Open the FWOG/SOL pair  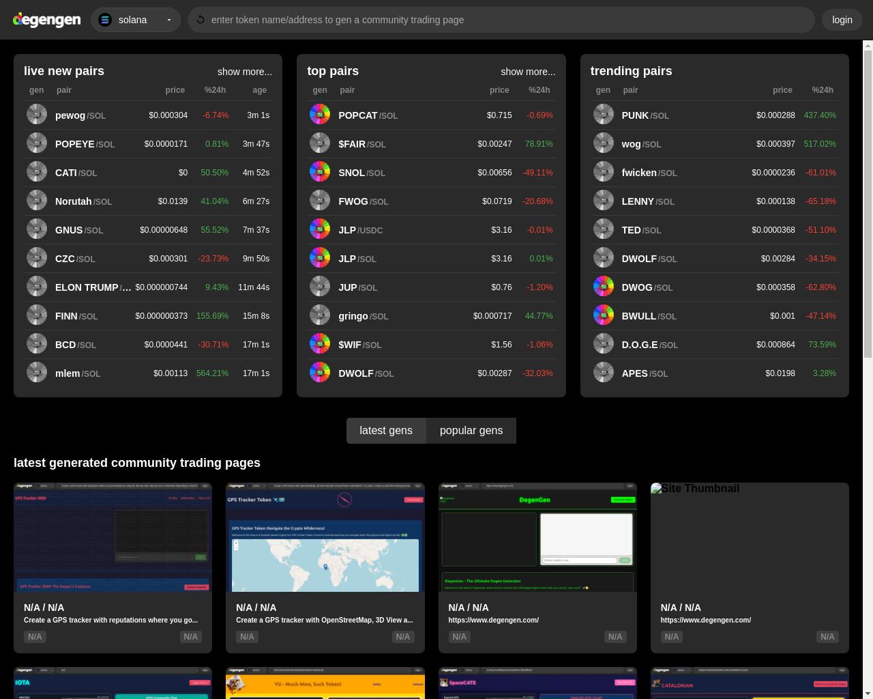tap(431, 201)
